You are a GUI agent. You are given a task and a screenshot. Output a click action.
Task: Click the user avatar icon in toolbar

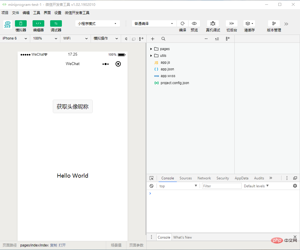point(7,25)
